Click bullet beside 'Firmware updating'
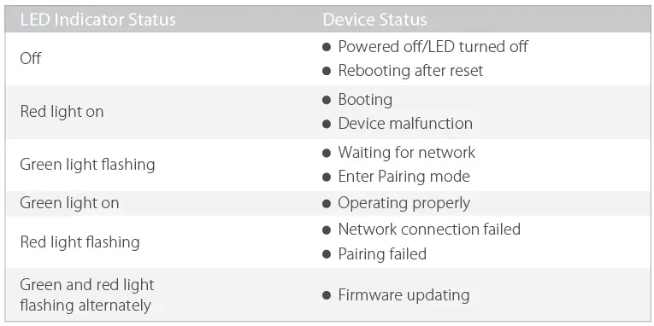Image resolution: width=654 pixels, height=326 pixels. pyautogui.click(x=327, y=295)
